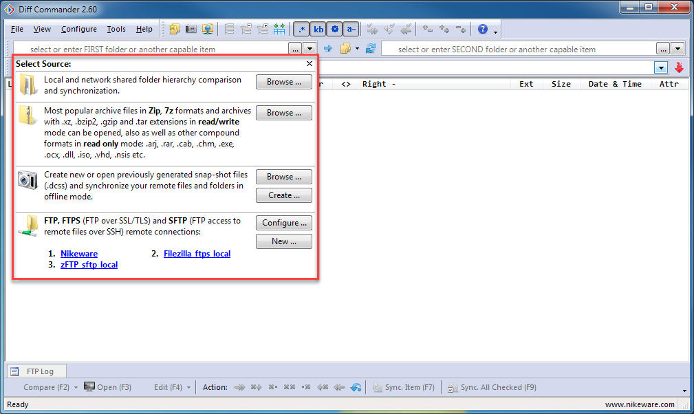Screen dimensions: 694x414
Task: Expand the filter combo box dropdown arrow
Action: click(x=661, y=67)
